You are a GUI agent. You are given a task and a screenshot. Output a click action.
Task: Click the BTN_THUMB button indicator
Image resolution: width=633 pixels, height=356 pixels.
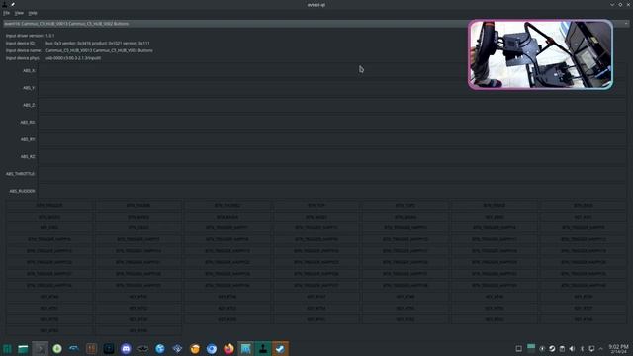138,205
